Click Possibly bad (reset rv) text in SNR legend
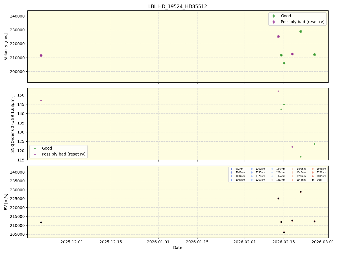 click(64, 154)
